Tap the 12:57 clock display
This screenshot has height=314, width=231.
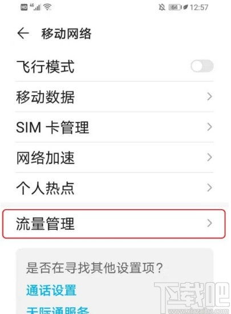pyautogui.click(x=199, y=7)
